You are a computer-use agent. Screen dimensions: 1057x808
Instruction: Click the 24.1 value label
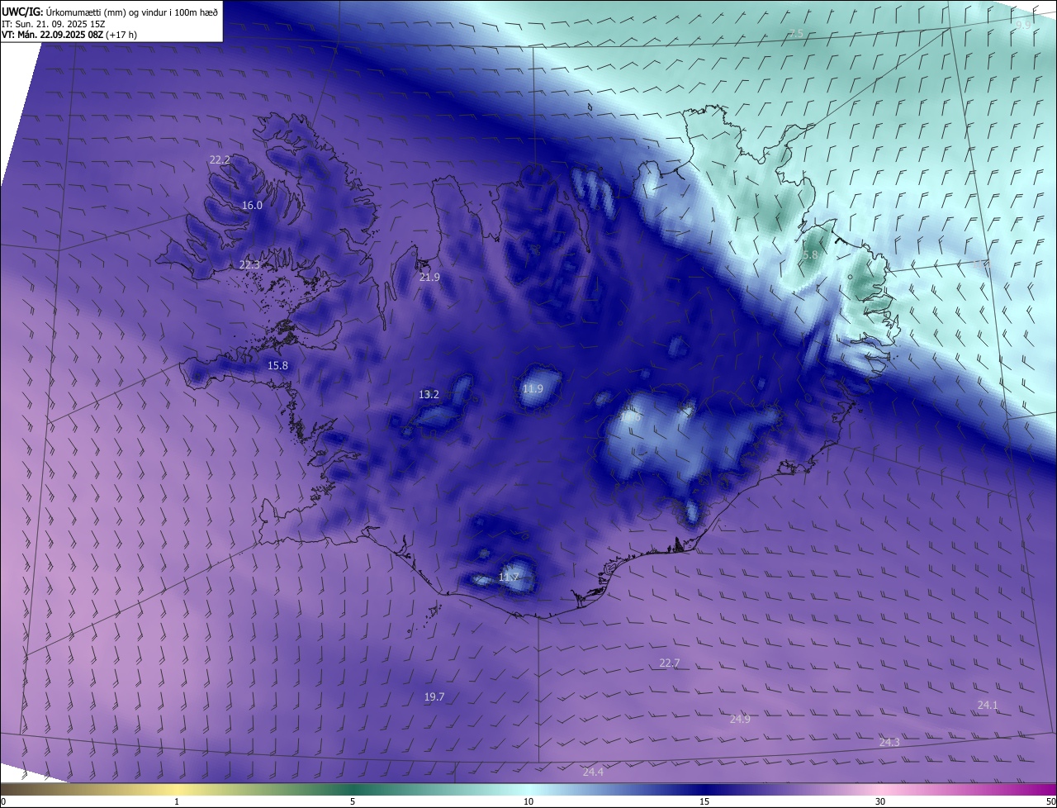click(988, 705)
